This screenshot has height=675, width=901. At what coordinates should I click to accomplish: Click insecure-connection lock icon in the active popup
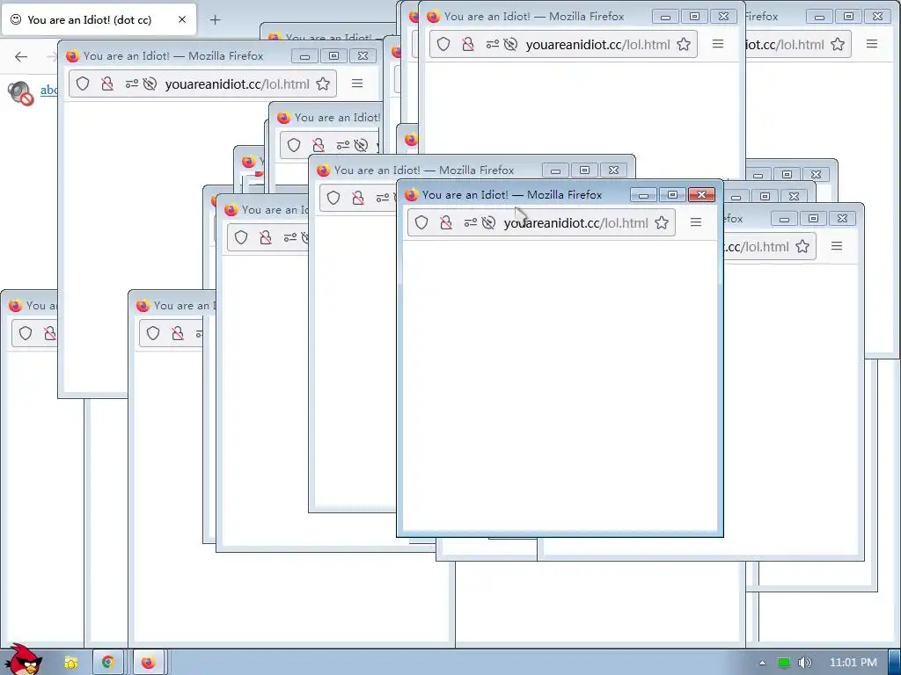tap(446, 222)
